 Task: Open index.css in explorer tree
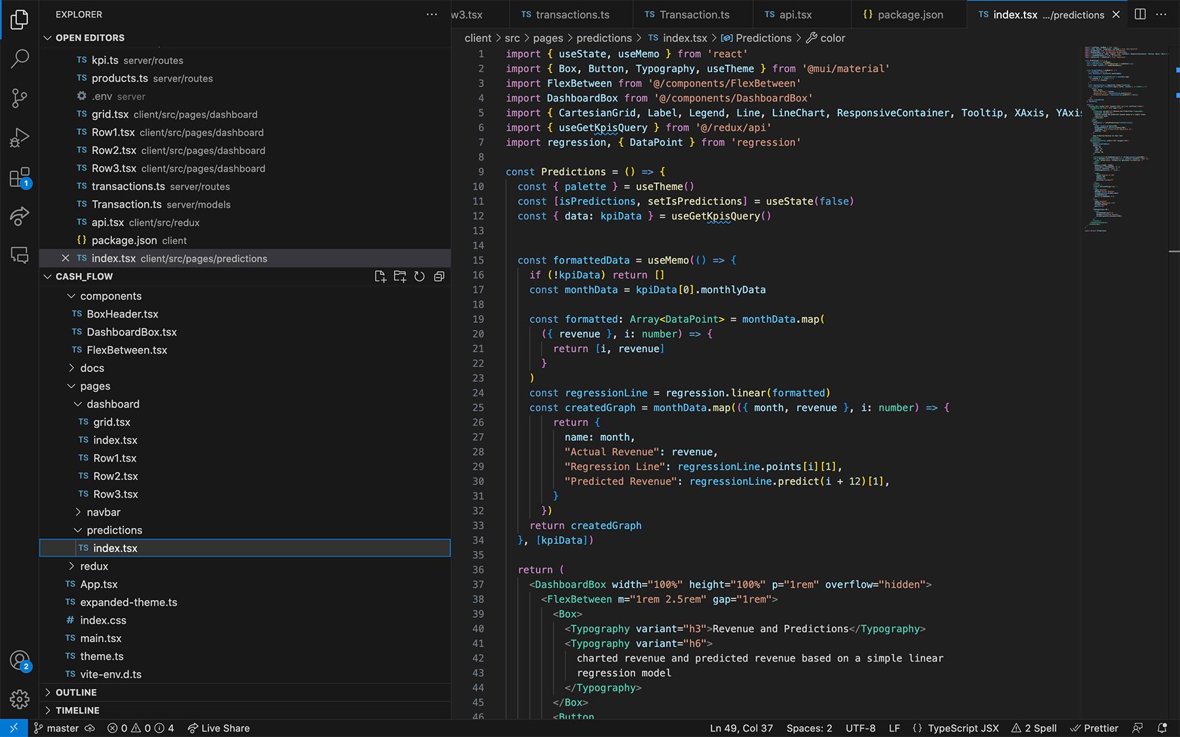(x=245, y=620)
